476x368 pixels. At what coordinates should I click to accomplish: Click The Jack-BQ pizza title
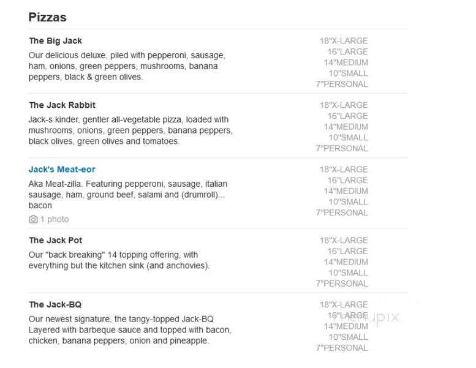coord(55,305)
